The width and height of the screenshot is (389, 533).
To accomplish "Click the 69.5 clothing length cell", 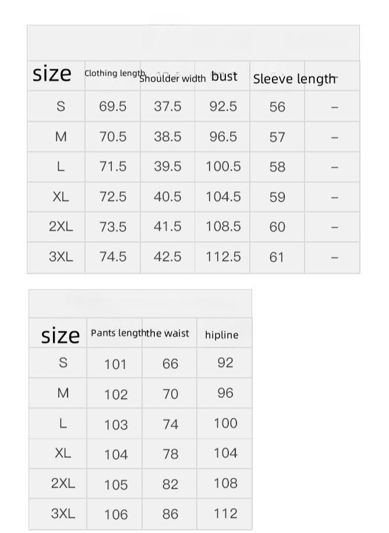I will click(113, 107).
